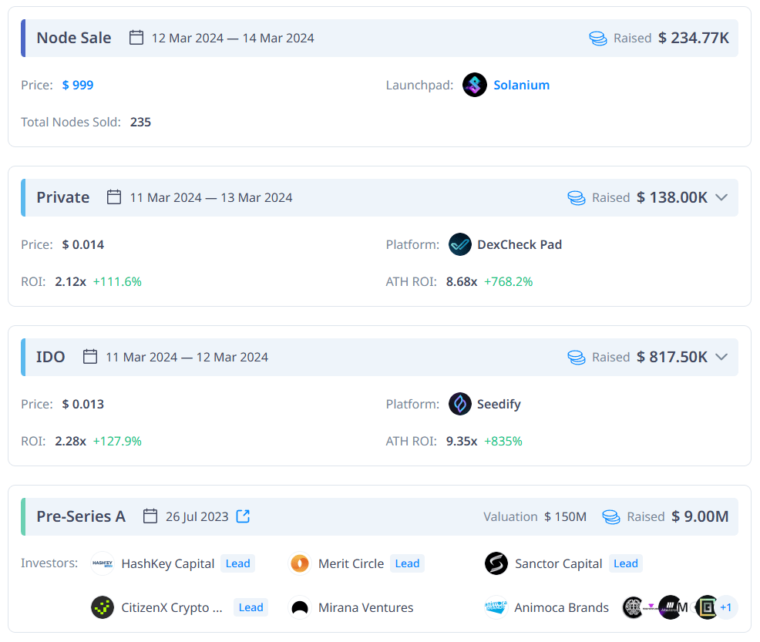
Task: Open the Pre-Series A external link icon
Action: pyautogui.click(x=243, y=516)
